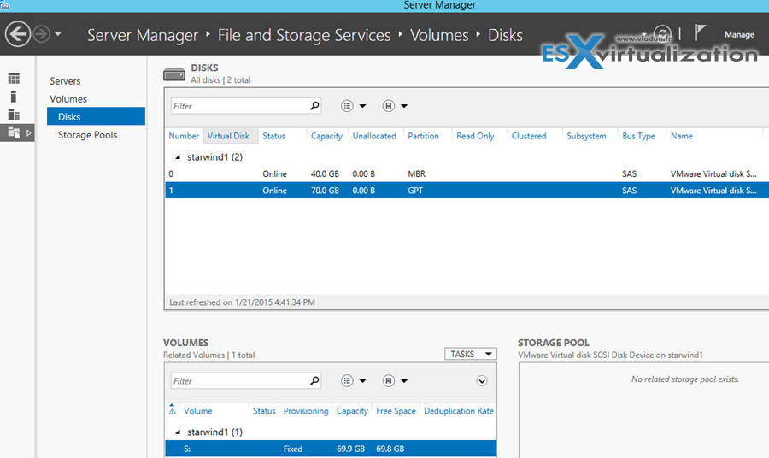Sort disks by Name column header
This screenshot has height=458, width=769.
click(682, 136)
